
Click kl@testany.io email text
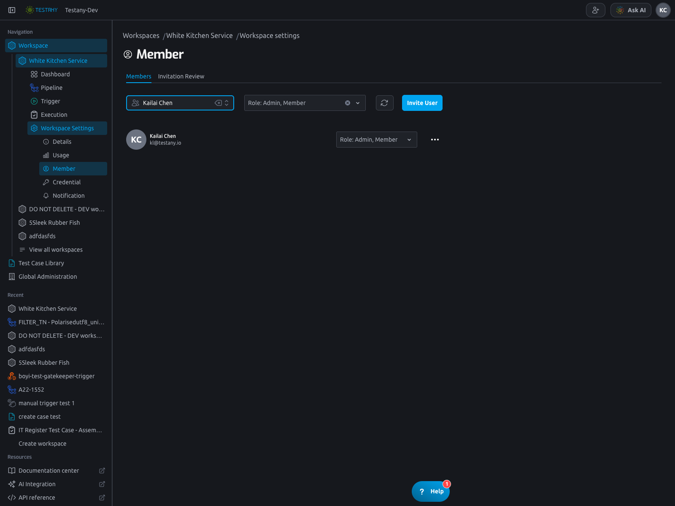point(165,143)
